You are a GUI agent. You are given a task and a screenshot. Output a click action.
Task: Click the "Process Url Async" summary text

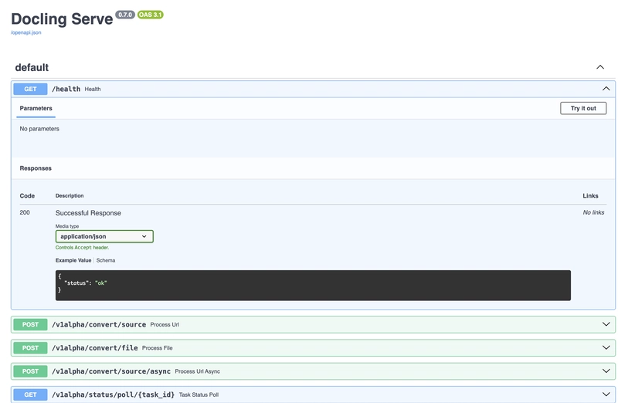[x=198, y=371]
